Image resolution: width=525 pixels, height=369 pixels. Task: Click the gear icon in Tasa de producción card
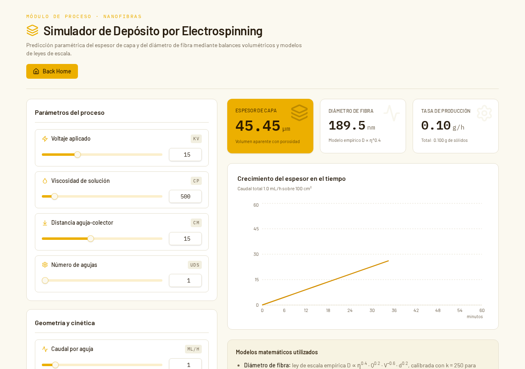[x=484, y=113]
